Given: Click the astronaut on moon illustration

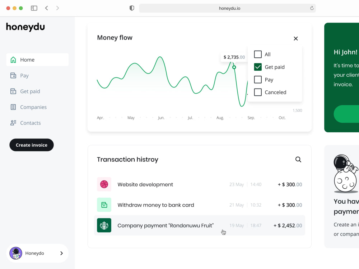Looking at the screenshot, I should coord(345,174).
